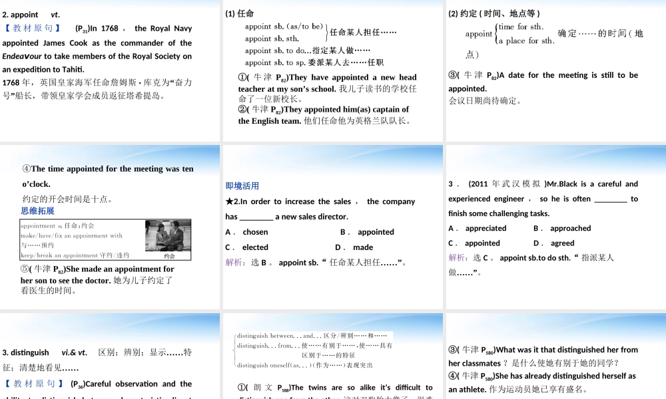Viewport: 666px width, 399px height.
Task: Click example ④ 'The time appointed for the meeting'
Action: pos(108,176)
